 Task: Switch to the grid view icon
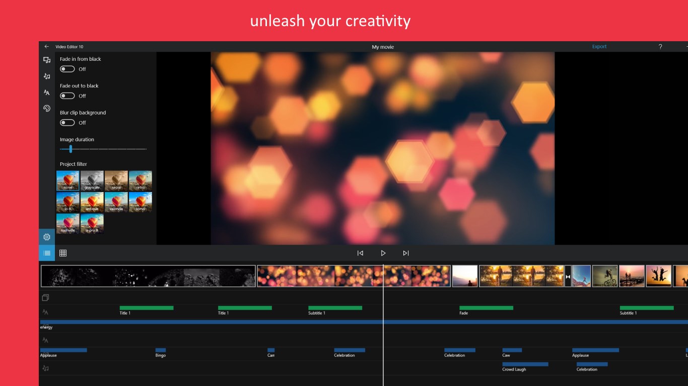point(63,253)
